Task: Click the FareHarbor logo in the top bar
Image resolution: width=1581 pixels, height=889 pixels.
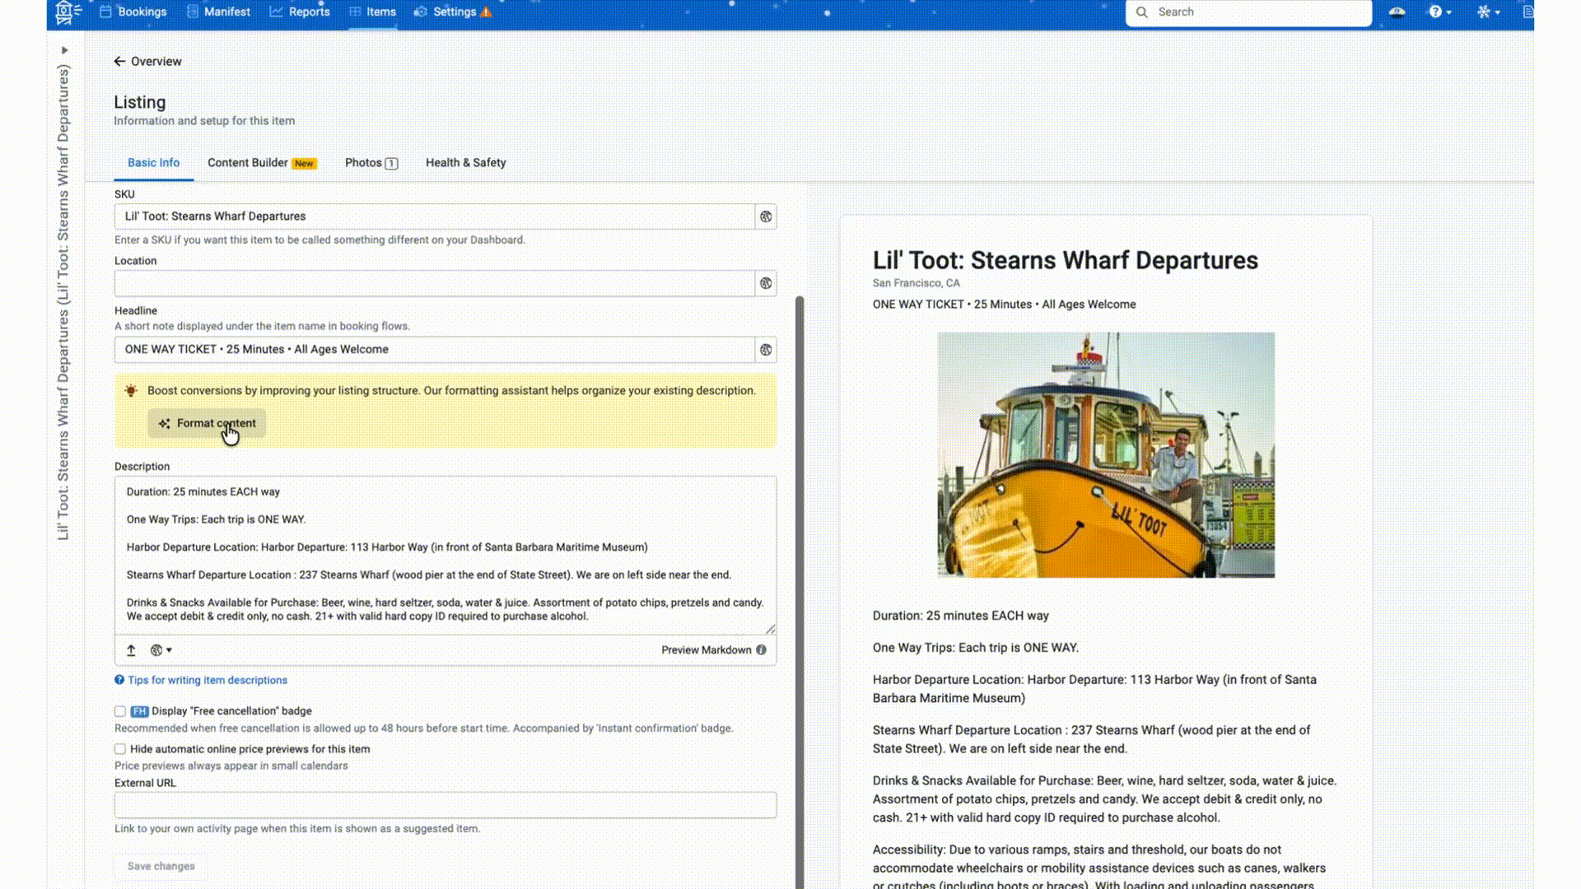Action: pos(66,12)
